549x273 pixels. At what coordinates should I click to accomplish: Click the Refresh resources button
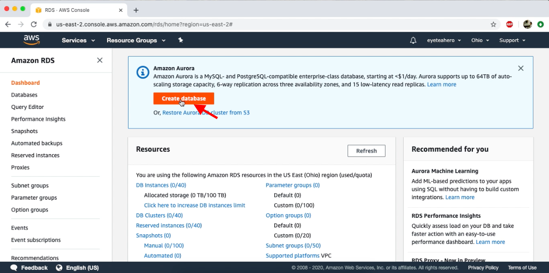click(366, 151)
